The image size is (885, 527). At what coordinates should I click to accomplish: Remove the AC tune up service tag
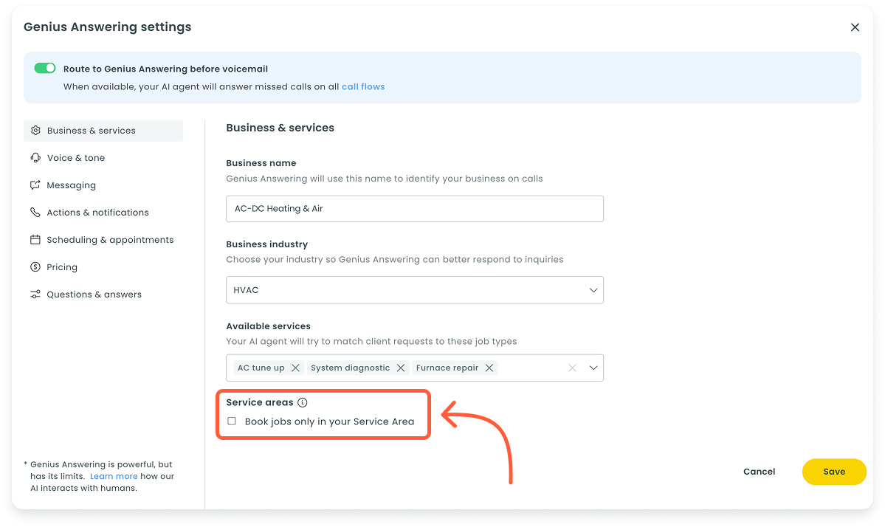295,368
